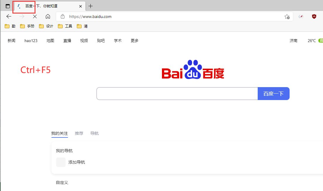This screenshot has height=191, width=323.
Task: Open the hao123 link
Action: pyautogui.click(x=30, y=41)
